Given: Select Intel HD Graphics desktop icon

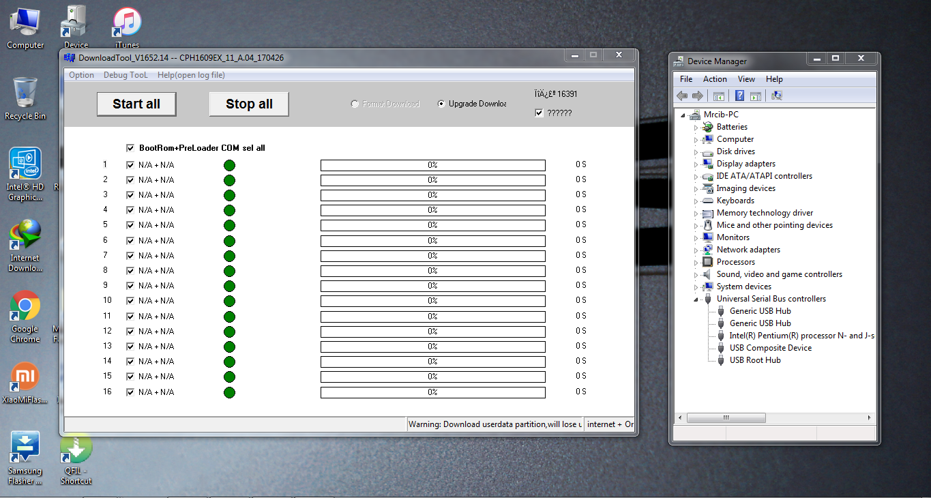Looking at the screenshot, I should coord(25,175).
